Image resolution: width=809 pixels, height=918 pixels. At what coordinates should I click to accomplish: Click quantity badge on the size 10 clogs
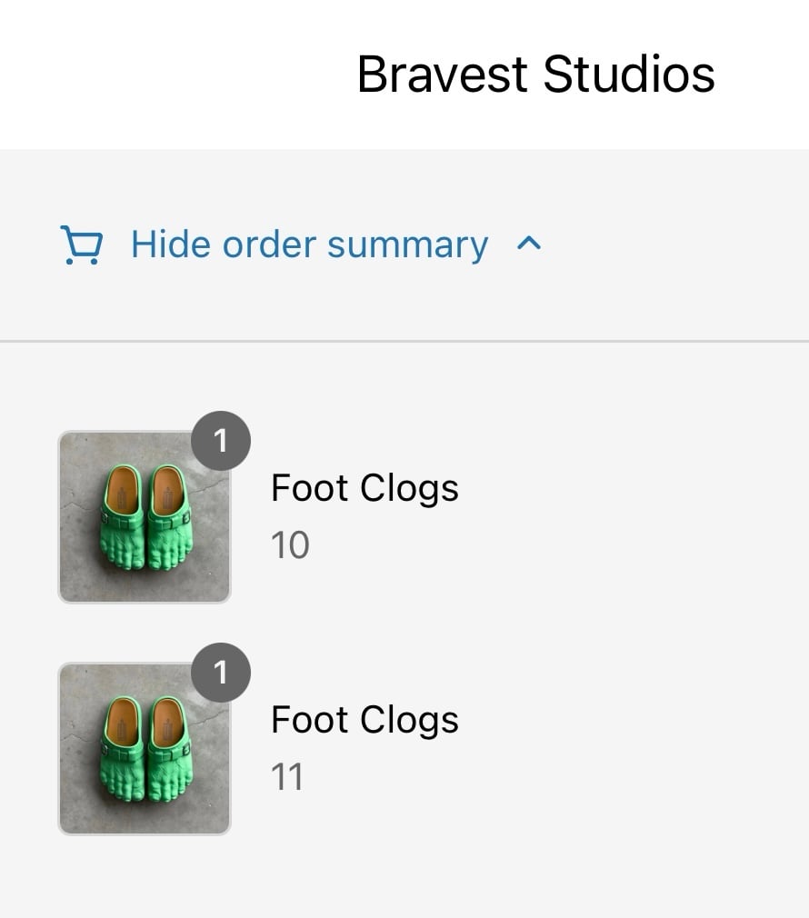[x=221, y=441]
